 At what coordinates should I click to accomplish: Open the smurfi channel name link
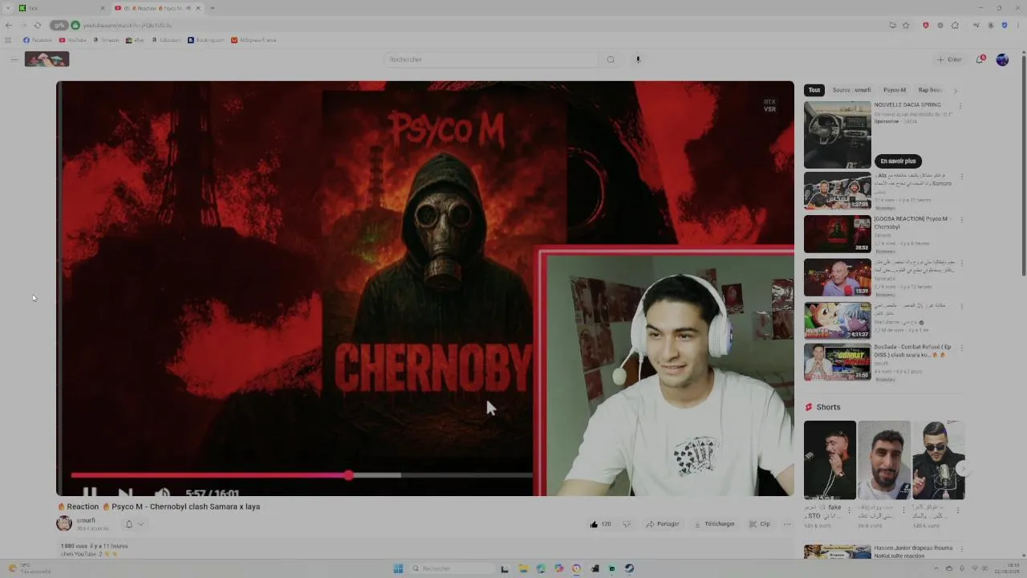[86, 520]
